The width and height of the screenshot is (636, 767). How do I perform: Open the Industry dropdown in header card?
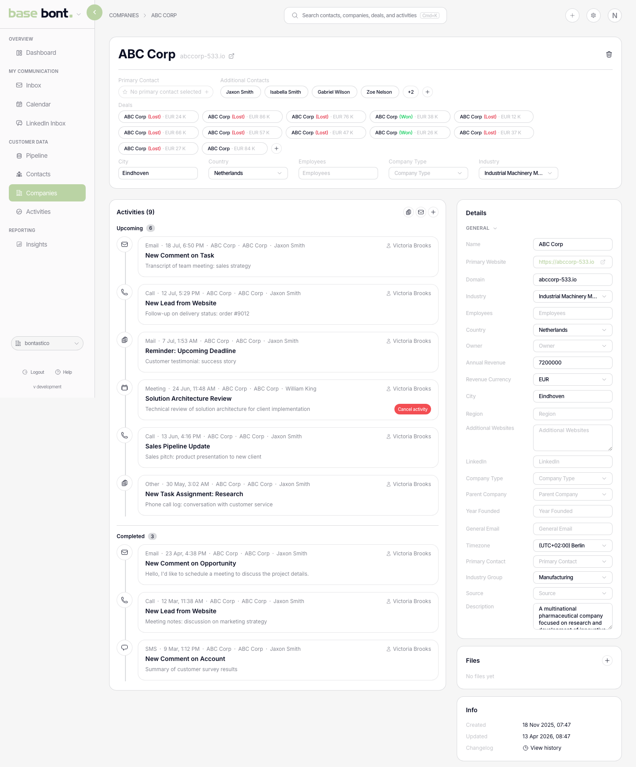point(519,173)
